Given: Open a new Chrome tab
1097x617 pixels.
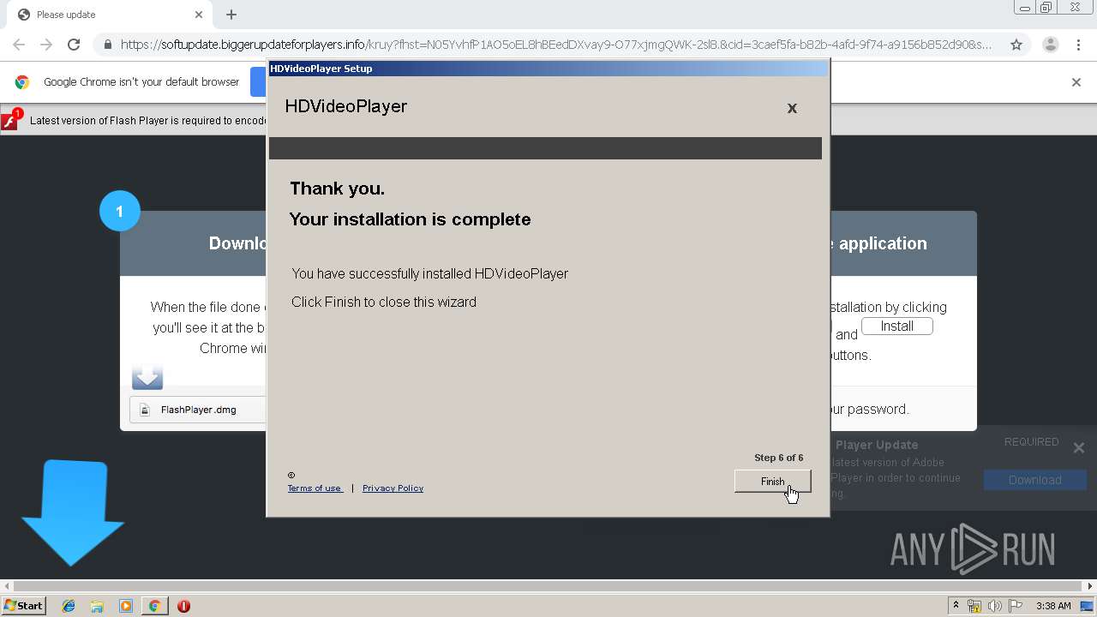Looking at the screenshot, I should (231, 15).
